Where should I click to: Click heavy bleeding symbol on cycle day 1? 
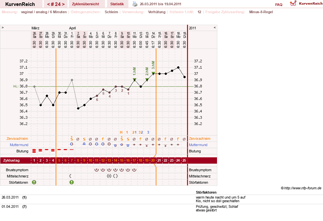click(x=34, y=151)
